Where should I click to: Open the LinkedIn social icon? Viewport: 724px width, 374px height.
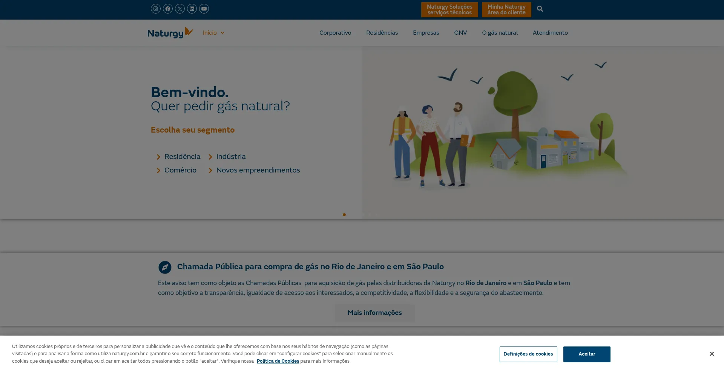[x=192, y=9]
